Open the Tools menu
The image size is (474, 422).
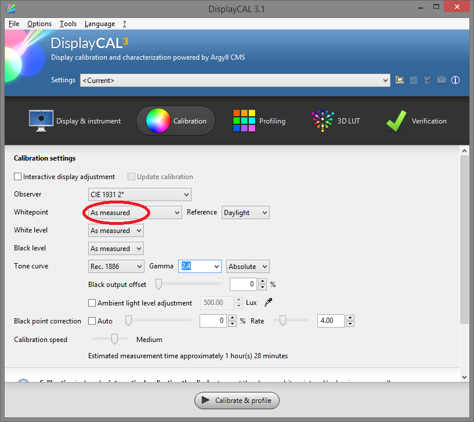point(68,24)
